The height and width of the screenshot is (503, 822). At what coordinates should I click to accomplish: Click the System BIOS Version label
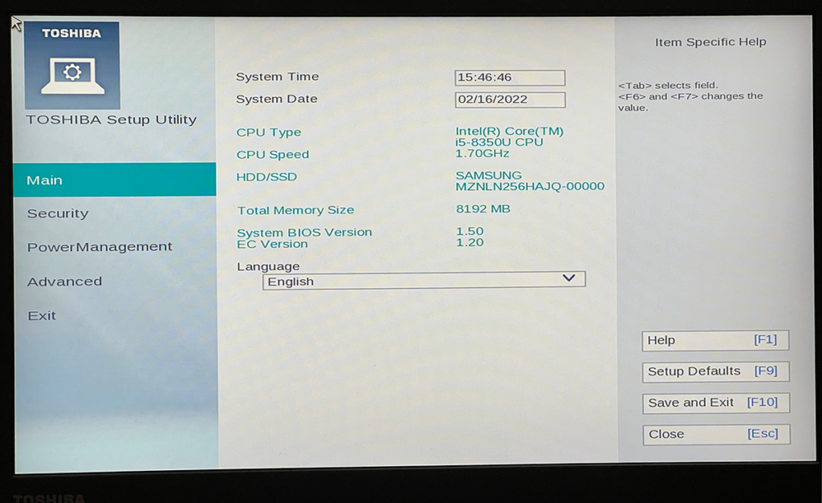(x=304, y=232)
